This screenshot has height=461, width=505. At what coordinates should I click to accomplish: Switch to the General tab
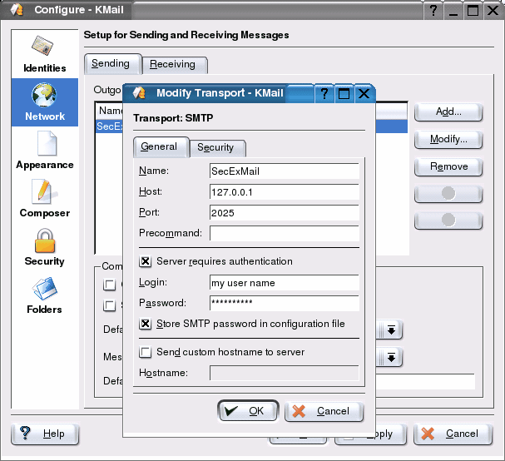tap(161, 147)
